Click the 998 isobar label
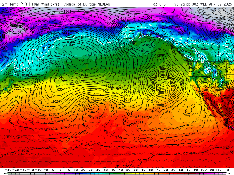The height and width of the screenshot is (175, 234). pyautogui.click(x=167, y=91)
